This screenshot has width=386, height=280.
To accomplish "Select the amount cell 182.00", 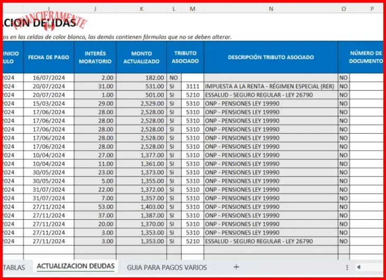I will (141, 78).
